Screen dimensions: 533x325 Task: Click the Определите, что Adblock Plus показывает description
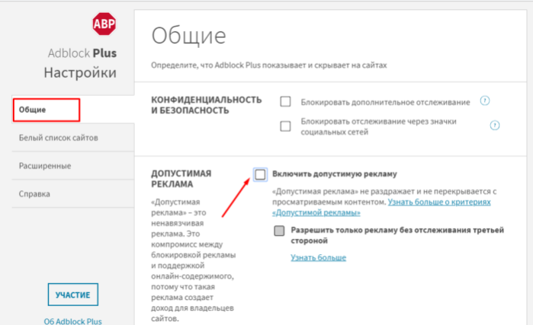(x=269, y=65)
